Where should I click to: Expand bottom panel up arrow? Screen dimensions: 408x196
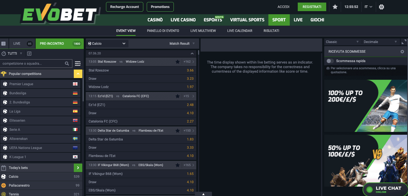pos(203,194)
